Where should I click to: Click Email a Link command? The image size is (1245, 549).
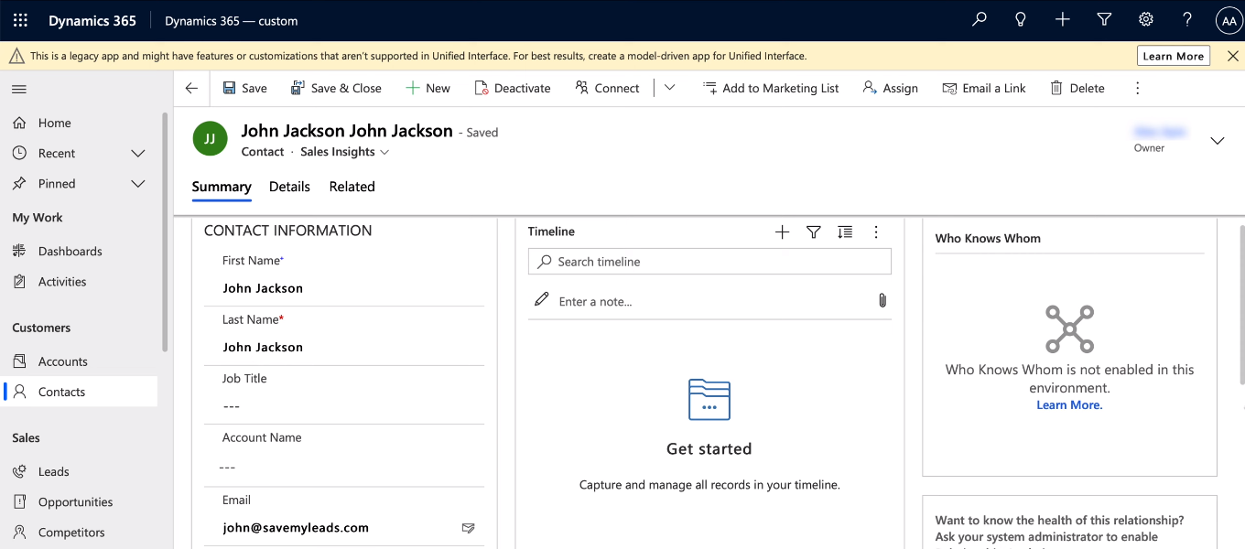(x=984, y=88)
